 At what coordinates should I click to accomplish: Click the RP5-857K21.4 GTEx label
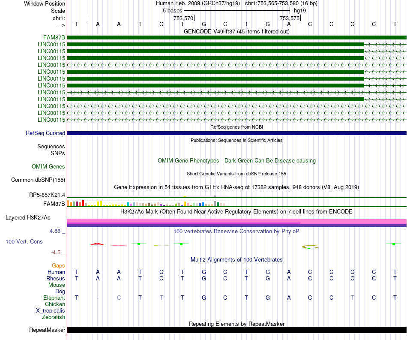(47, 195)
